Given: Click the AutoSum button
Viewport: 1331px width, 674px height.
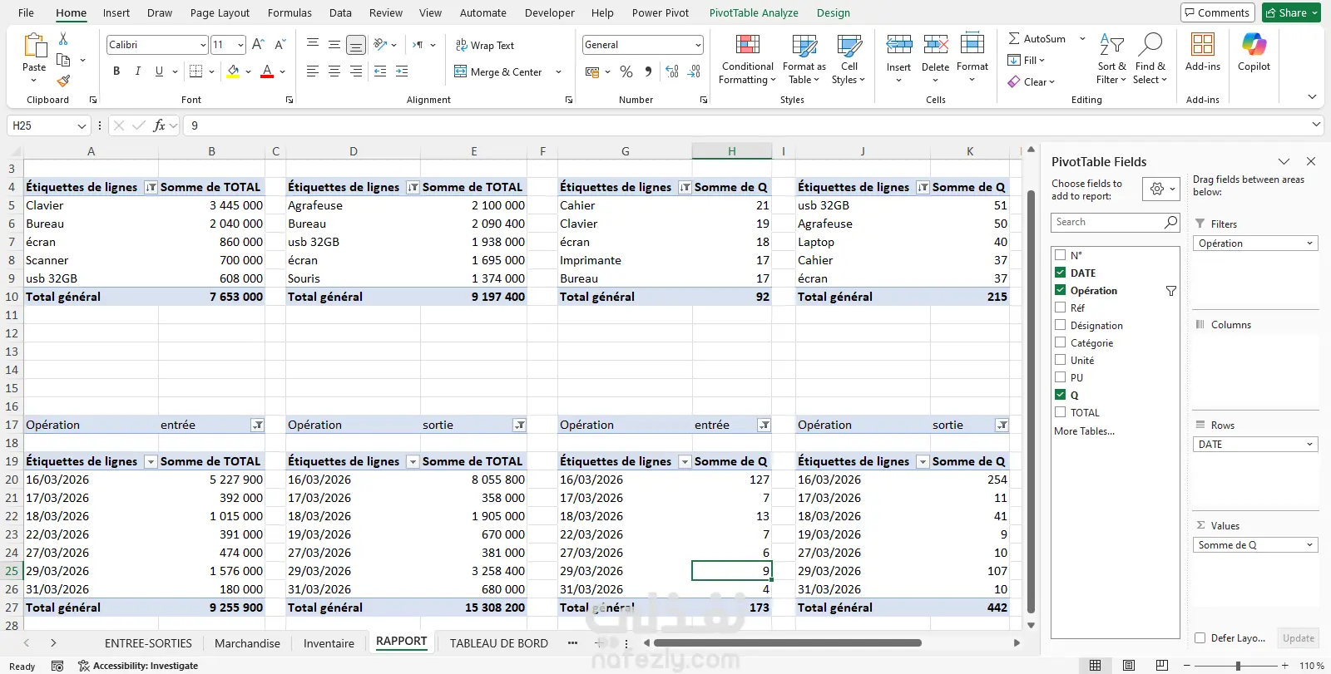Looking at the screenshot, I should pyautogui.click(x=1037, y=38).
